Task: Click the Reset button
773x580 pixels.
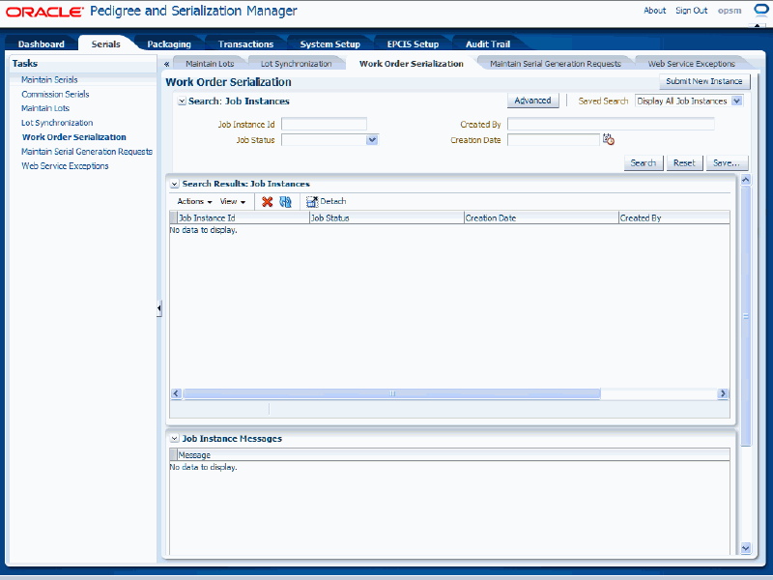Action: [684, 162]
